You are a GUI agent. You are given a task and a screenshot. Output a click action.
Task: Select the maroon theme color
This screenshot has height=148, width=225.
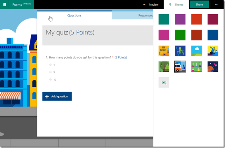213,19
